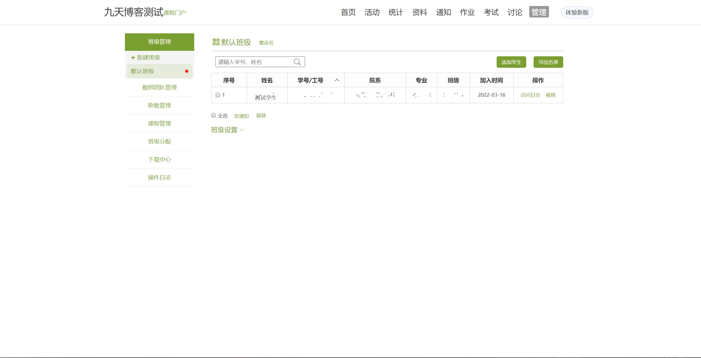Switch to the 讨论 section
Viewport: 701px width, 358px height.
(x=514, y=12)
